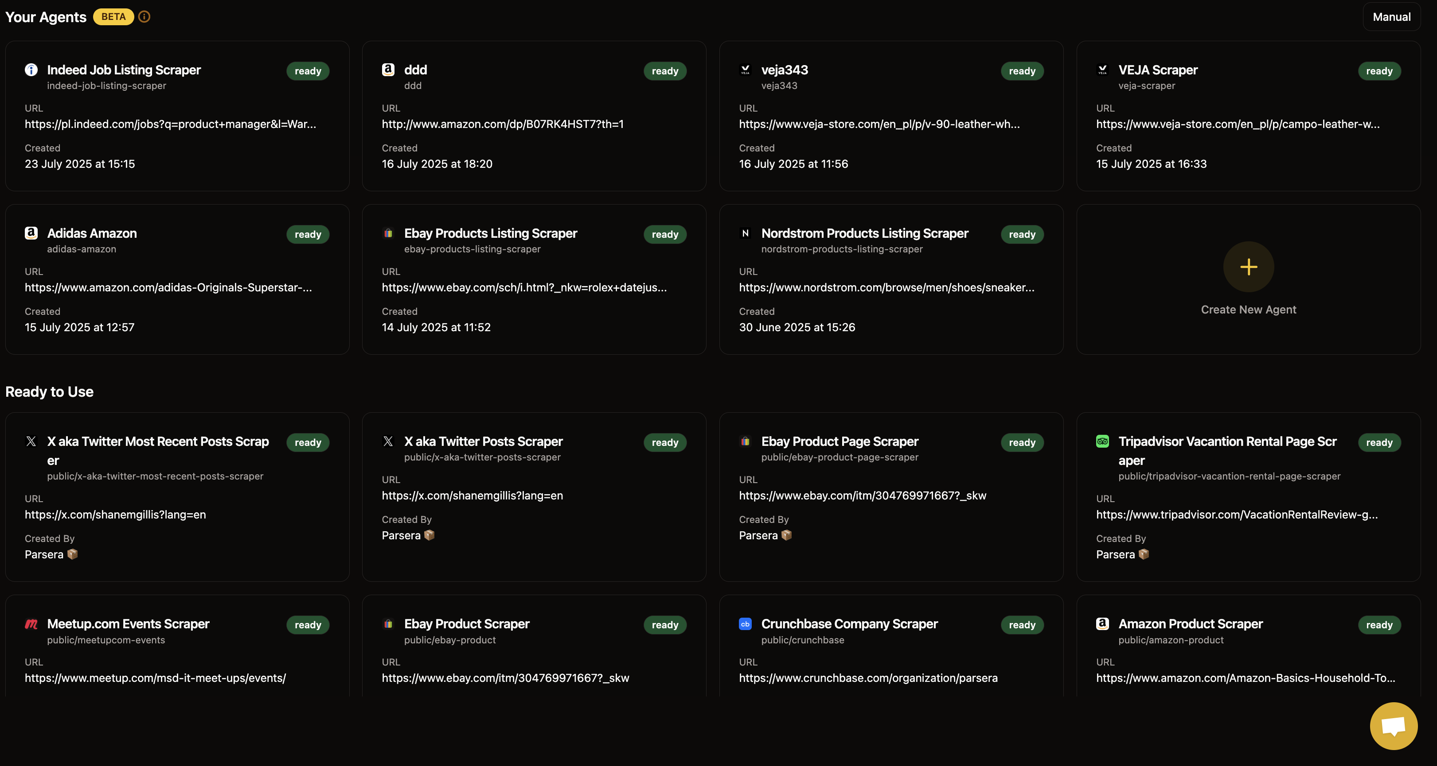Click the BETA badge
Image resolution: width=1437 pixels, height=766 pixels.
click(x=113, y=17)
